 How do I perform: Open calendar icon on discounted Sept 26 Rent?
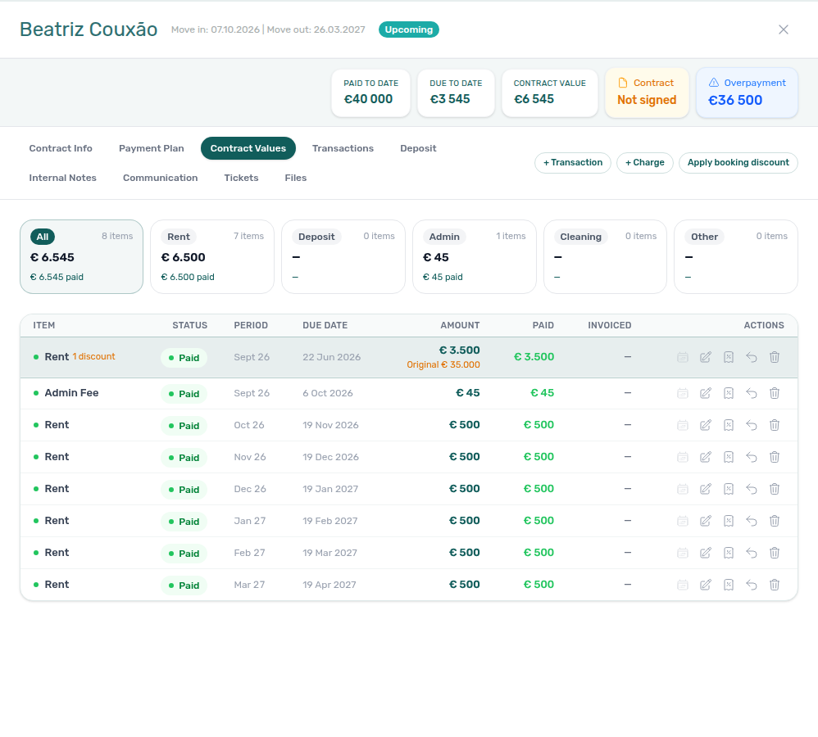click(x=683, y=357)
